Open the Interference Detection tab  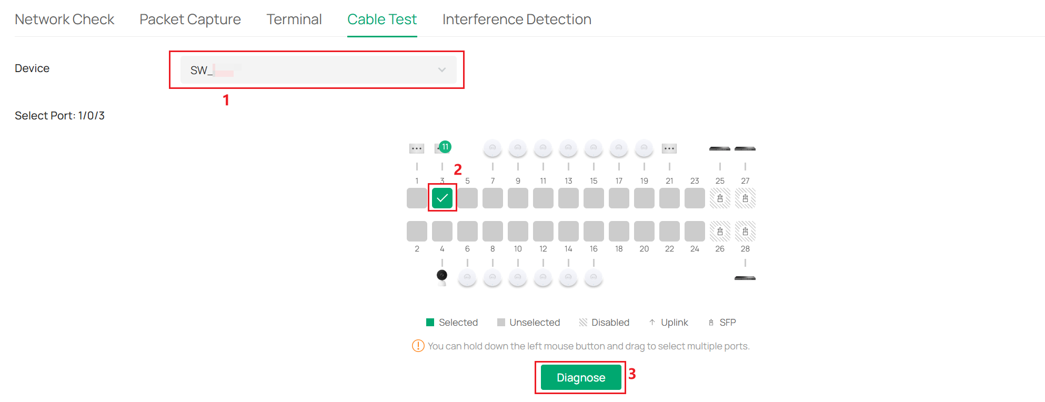pos(517,19)
